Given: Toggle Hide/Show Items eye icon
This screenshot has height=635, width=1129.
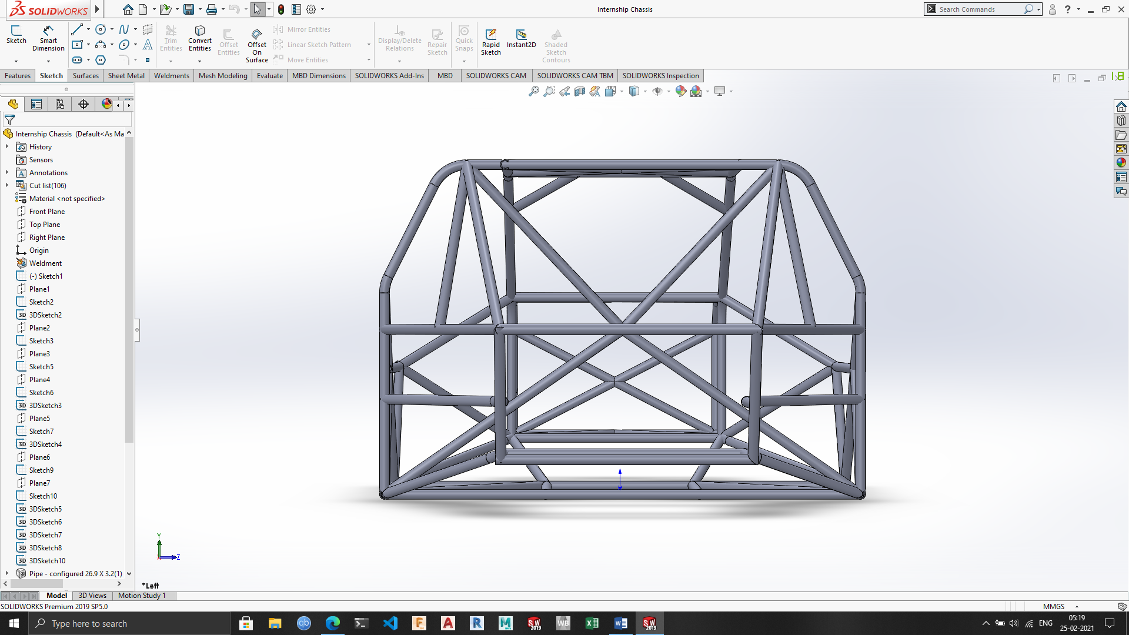Looking at the screenshot, I should (657, 91).
